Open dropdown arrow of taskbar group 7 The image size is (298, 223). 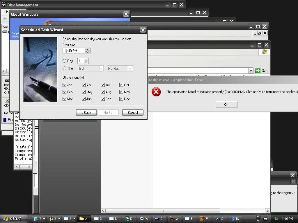(x=44, y=219)
